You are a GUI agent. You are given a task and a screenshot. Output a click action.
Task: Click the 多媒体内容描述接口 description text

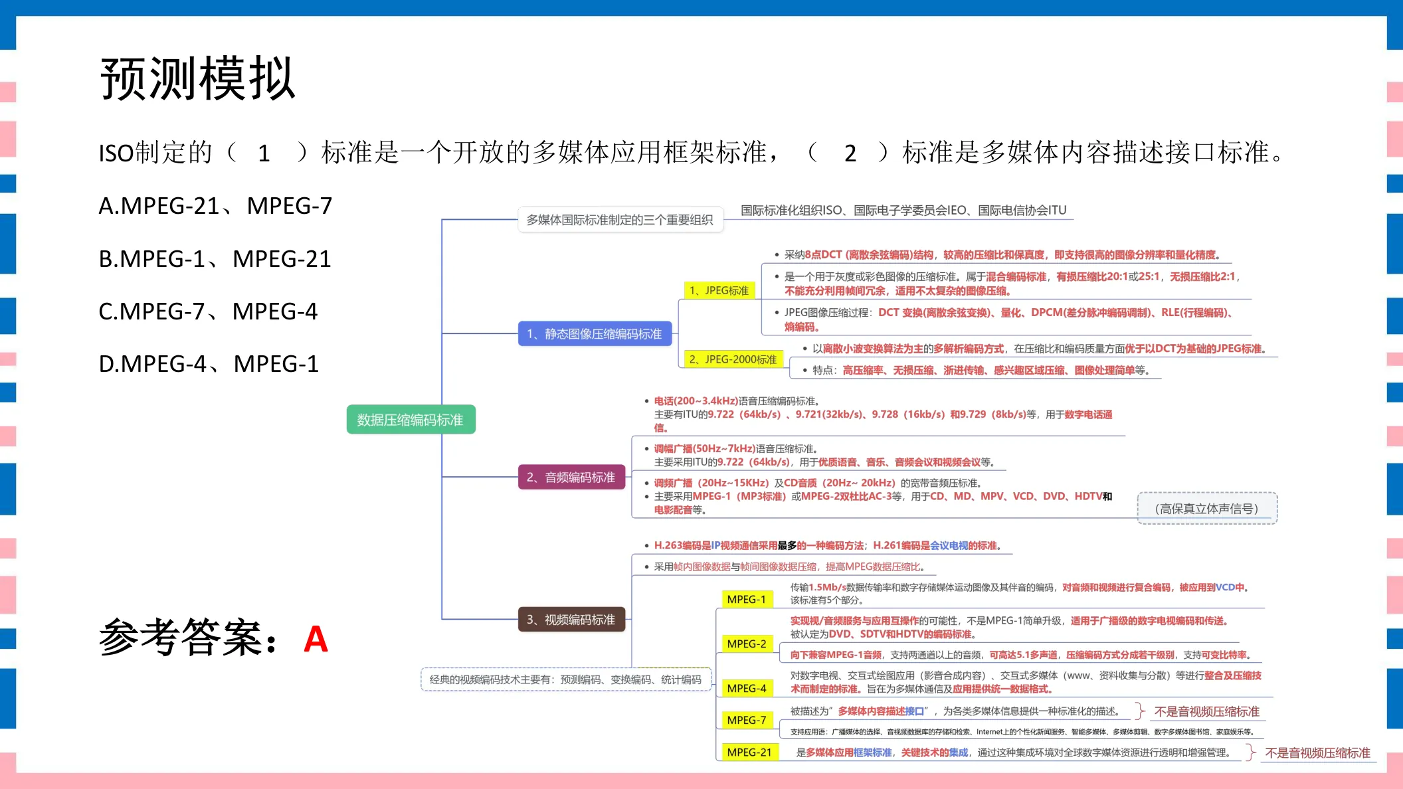tap(955, 711)
